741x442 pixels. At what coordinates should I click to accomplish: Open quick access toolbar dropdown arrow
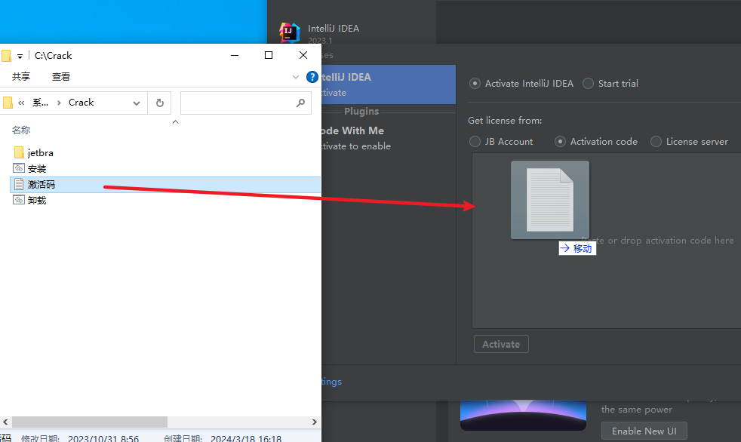20,57
